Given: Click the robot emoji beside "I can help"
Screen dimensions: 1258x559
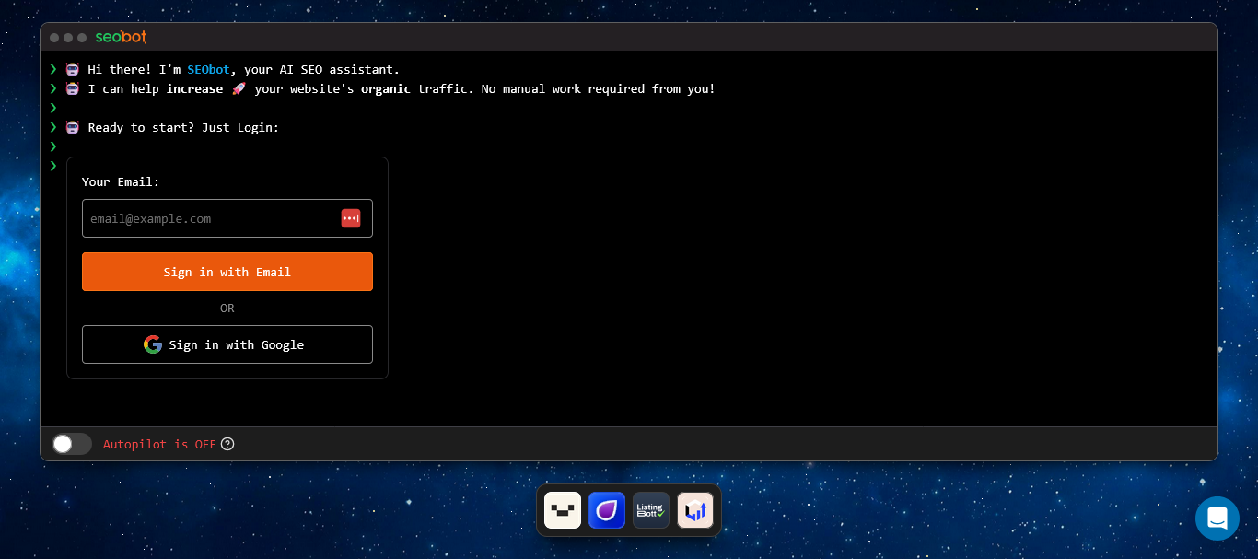Looking at the screenshot, I should tap(73, 88).
